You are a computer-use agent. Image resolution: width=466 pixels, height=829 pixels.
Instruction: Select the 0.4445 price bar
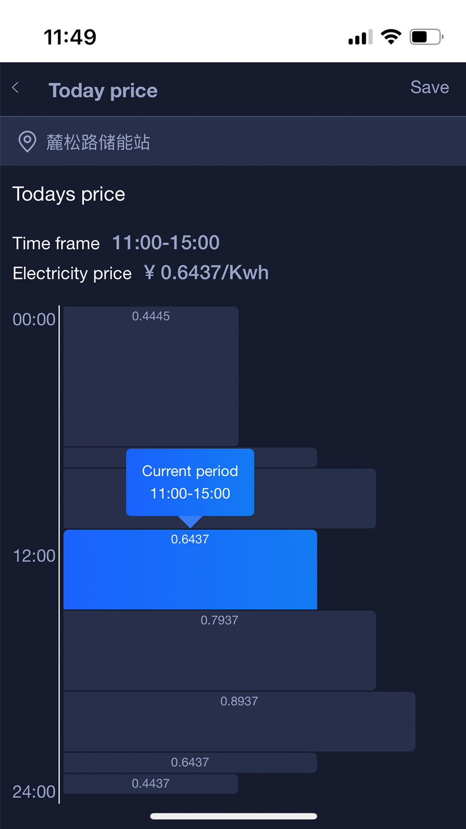(151, 376)
